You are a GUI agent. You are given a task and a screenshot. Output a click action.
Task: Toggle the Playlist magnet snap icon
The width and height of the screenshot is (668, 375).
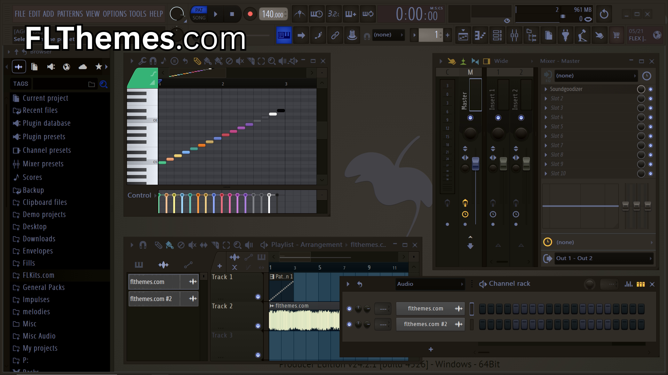click(x=143, y=245)
